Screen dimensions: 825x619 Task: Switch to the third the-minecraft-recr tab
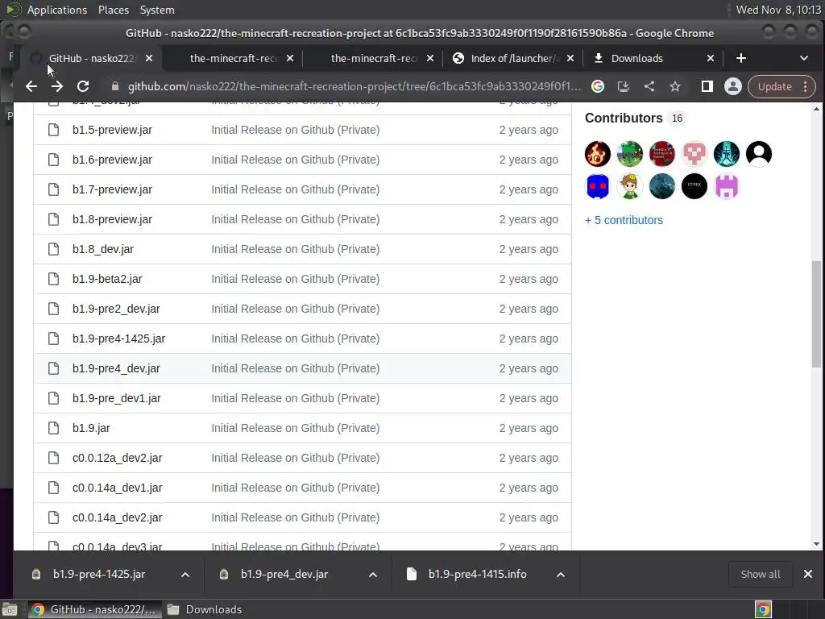click(x=374, y=58)
